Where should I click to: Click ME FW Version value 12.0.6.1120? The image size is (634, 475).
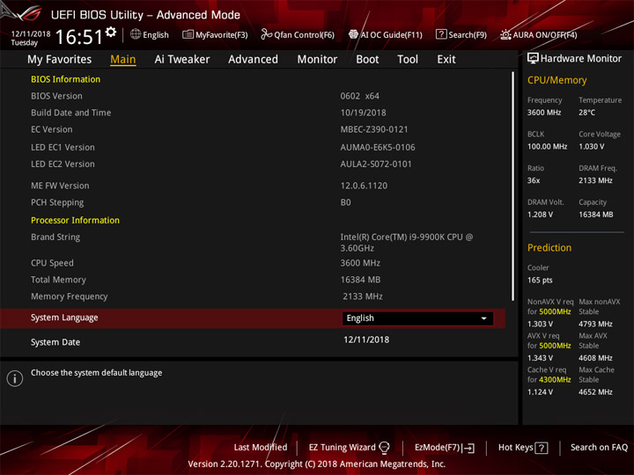pos(364,186)
